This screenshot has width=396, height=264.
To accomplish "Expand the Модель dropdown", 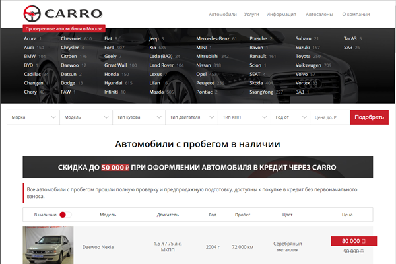I will tap(86, 117).
